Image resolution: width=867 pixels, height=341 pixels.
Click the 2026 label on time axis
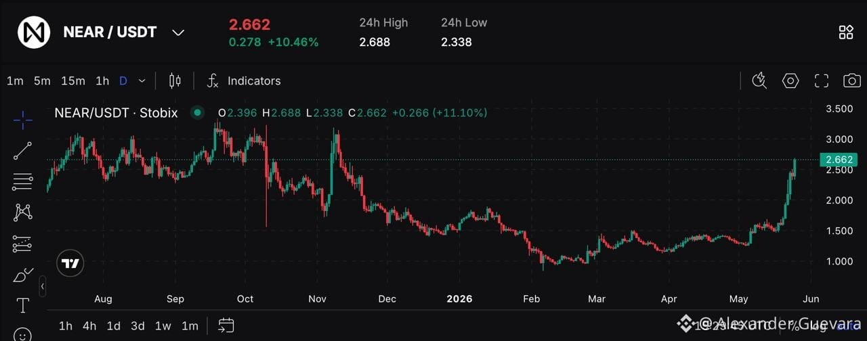(460, 298)
